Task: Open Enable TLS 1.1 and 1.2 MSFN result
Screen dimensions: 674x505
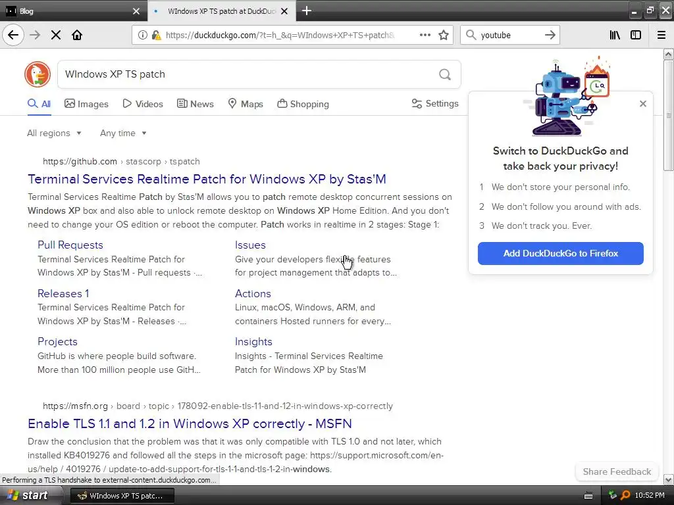Action: click(x=190, y=424)
